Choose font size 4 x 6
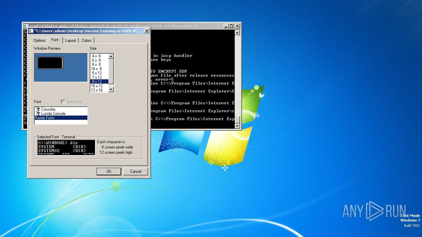Viewport: 422px width, 237px height. click(x=99, y=56)
